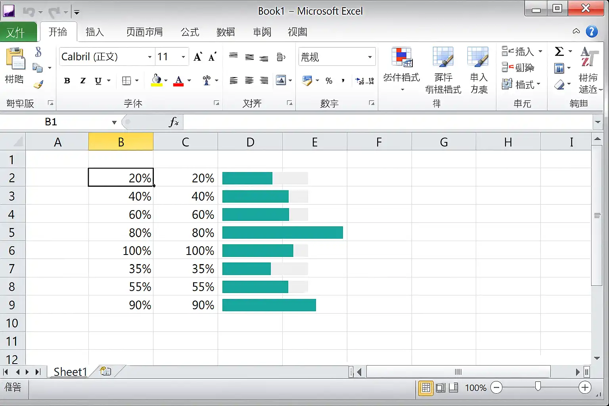
Task: Open Conditional Formatting in the styles group
Action: coord(402,69)
